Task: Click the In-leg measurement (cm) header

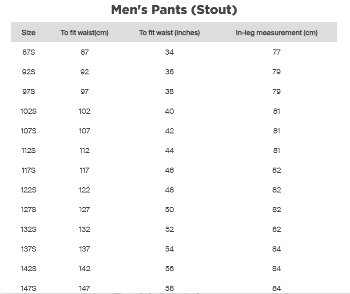Action: (x=276, y=33)
